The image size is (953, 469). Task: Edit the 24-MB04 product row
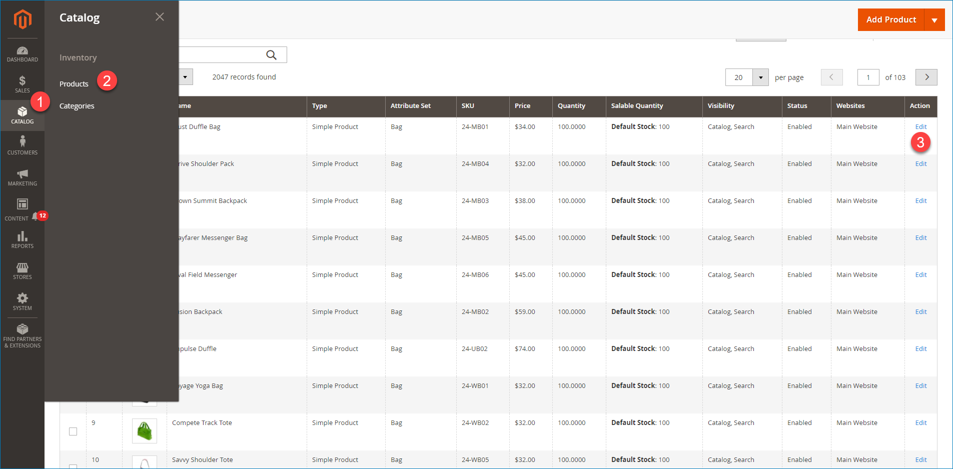tap(920, 164)
